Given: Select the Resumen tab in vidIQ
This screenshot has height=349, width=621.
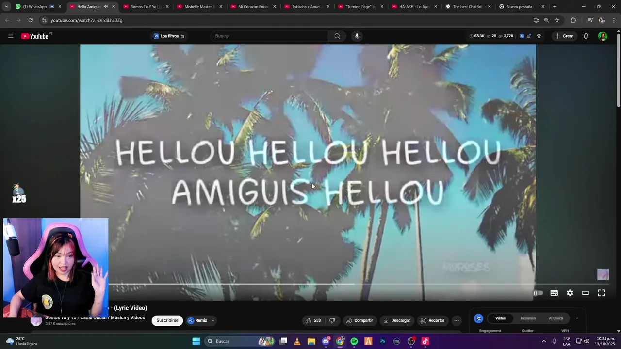Looking at the screenshot, I should tap(528, 318).
